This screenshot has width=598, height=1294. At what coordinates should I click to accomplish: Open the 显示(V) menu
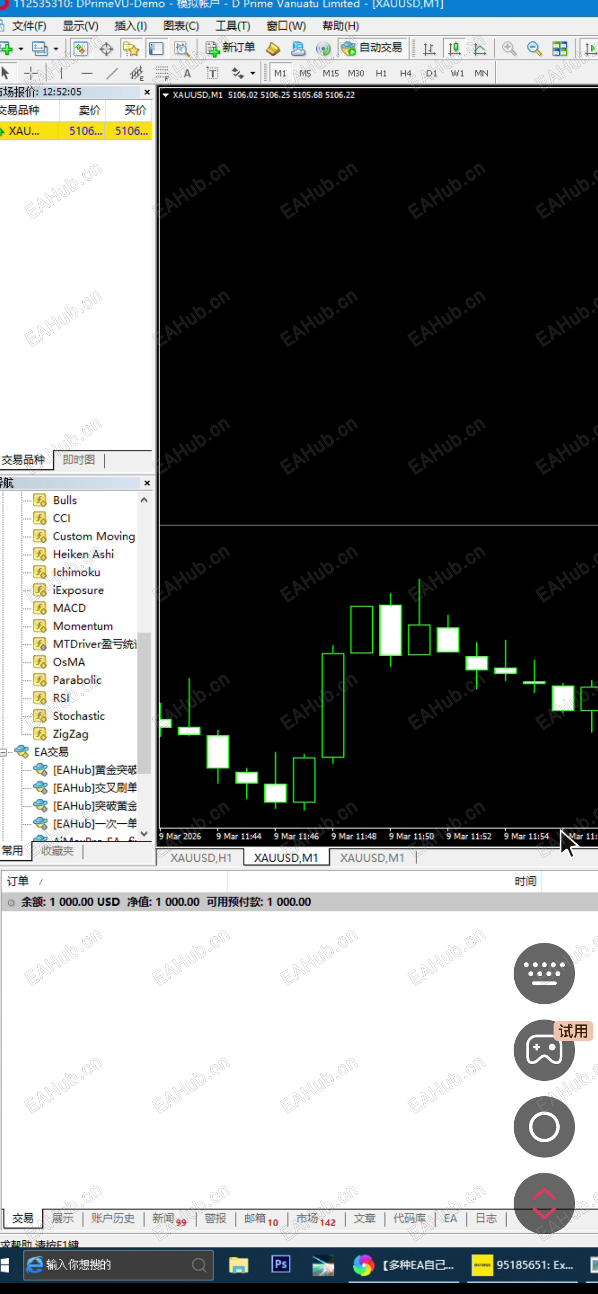pos(80,26)
